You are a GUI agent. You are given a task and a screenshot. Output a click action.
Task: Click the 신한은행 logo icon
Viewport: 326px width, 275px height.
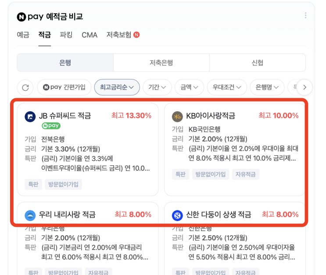coord(177,215)
